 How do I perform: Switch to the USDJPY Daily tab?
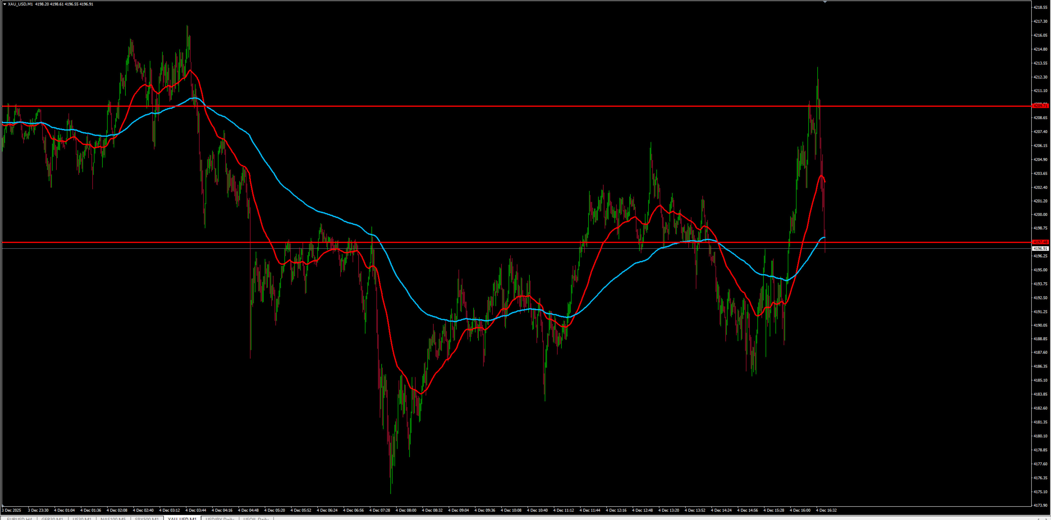coord(220,518)
